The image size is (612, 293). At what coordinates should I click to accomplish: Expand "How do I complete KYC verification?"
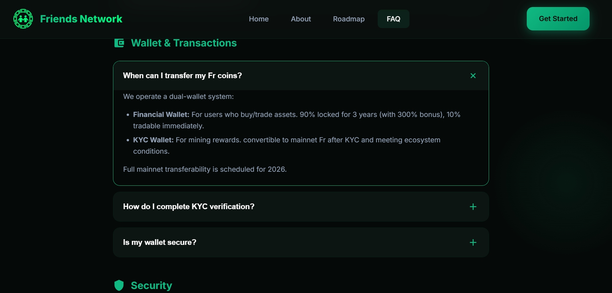pos(189,207)
